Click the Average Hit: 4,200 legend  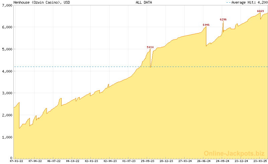click(247, 2)
